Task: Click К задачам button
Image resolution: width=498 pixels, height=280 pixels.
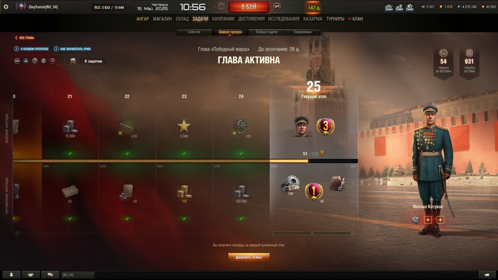Action: click(93, 61)
